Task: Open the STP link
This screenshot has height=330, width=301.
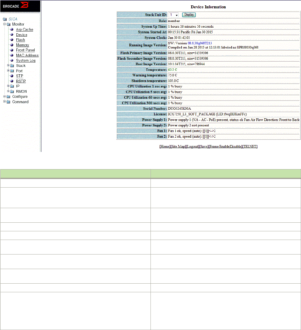Action: 20,76
